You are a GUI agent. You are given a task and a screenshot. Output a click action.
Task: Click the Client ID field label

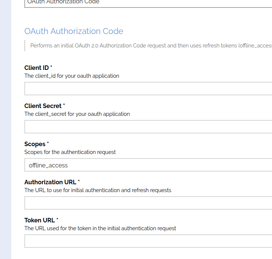[x=38, y=68]
